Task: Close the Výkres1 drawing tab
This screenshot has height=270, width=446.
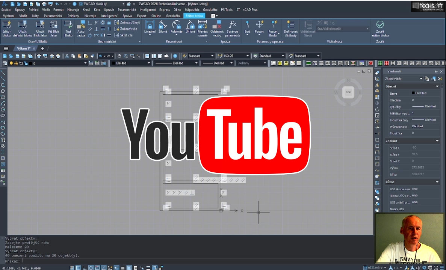Action: [33, 48]
